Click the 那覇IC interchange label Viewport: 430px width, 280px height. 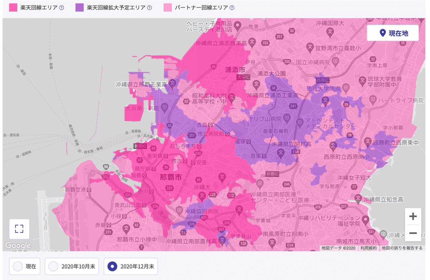point(272,174)
